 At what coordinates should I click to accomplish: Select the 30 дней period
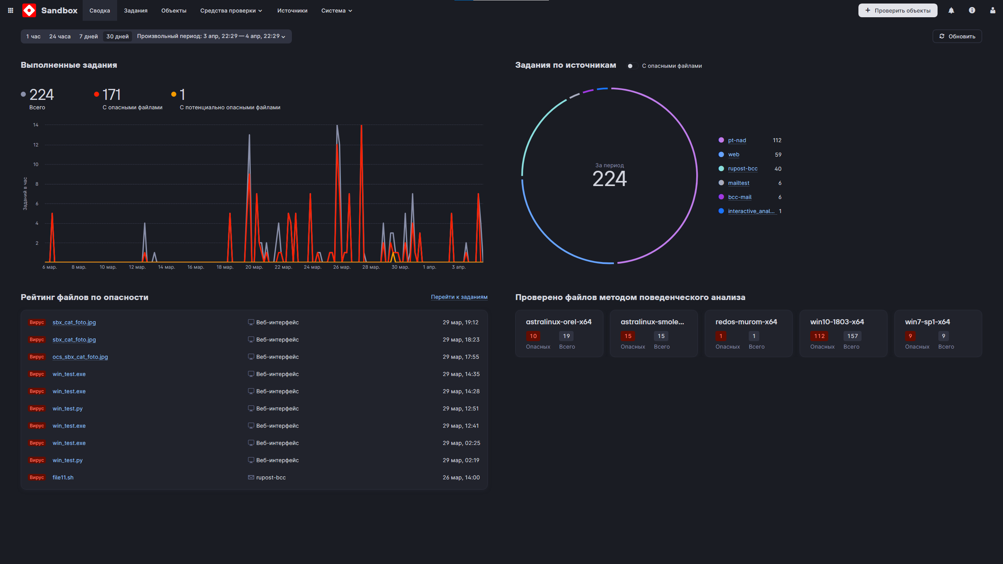click(x=118, y=36)
